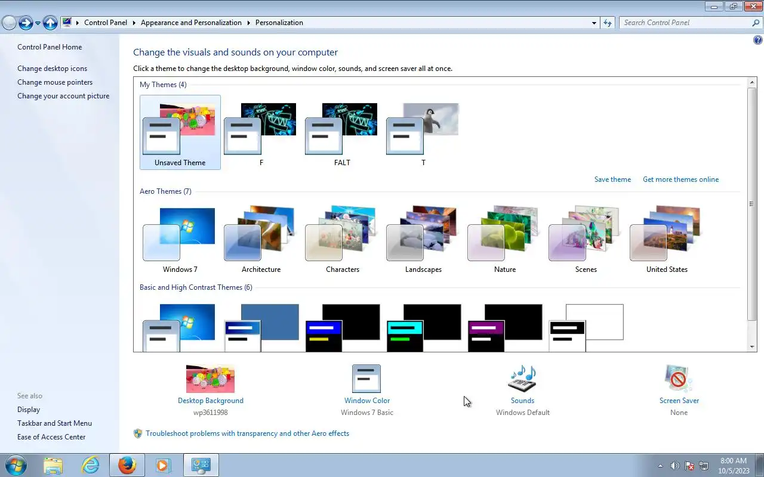This screenshot has width=764, height=477.
Task: Open Sounds settings icon
Action: 522,379
